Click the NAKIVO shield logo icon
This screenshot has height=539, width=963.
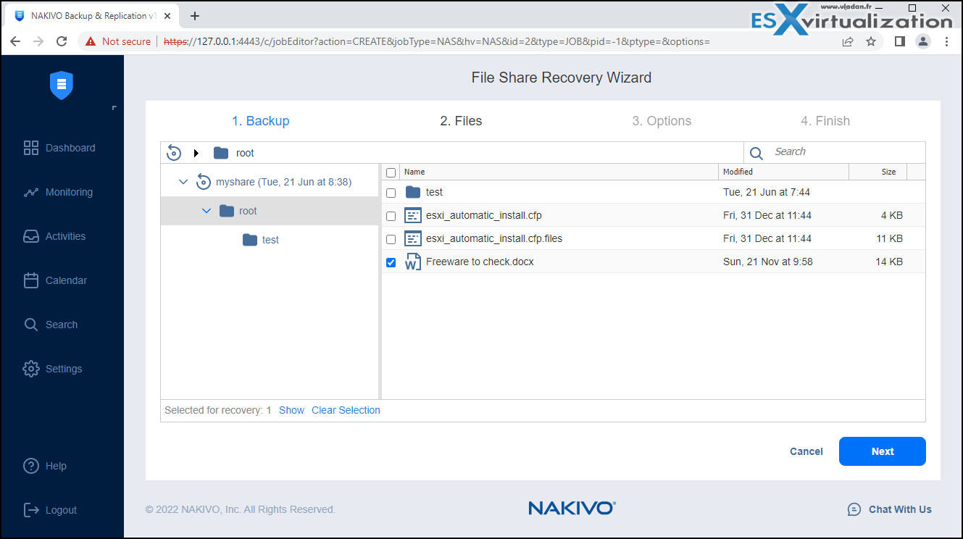62,85
